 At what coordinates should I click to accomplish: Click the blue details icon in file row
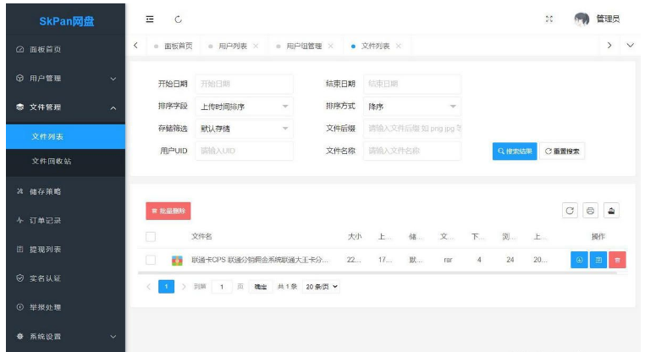point(598,260)
